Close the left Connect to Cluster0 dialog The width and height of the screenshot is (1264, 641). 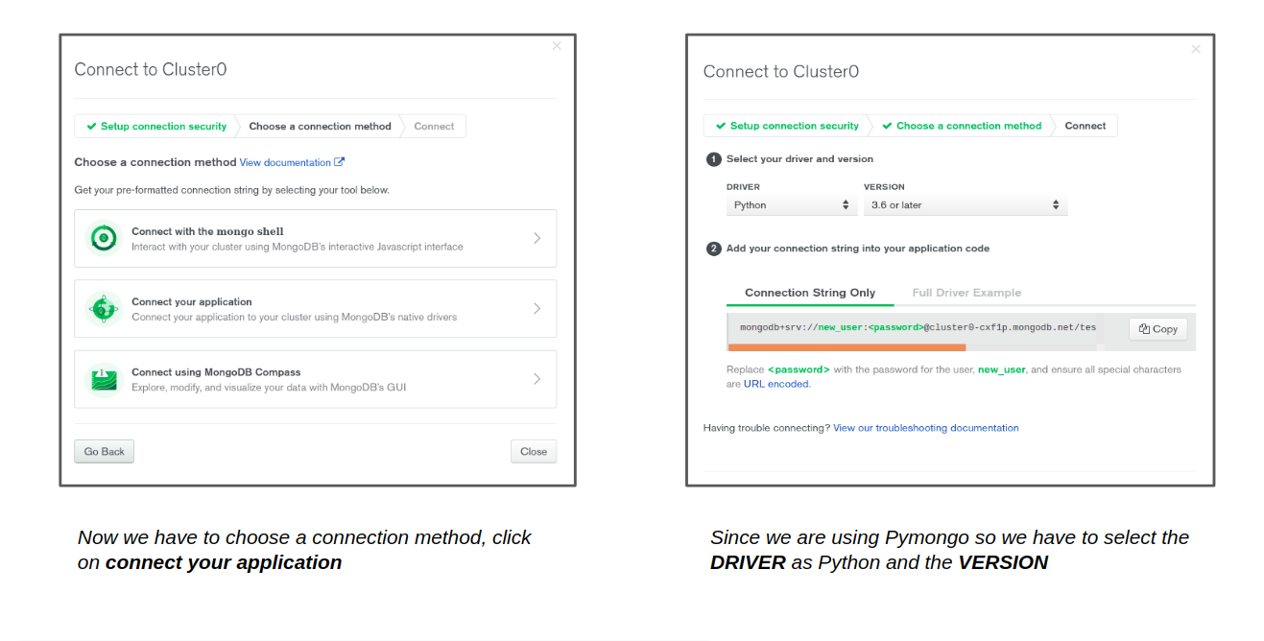tap(557, 46)
